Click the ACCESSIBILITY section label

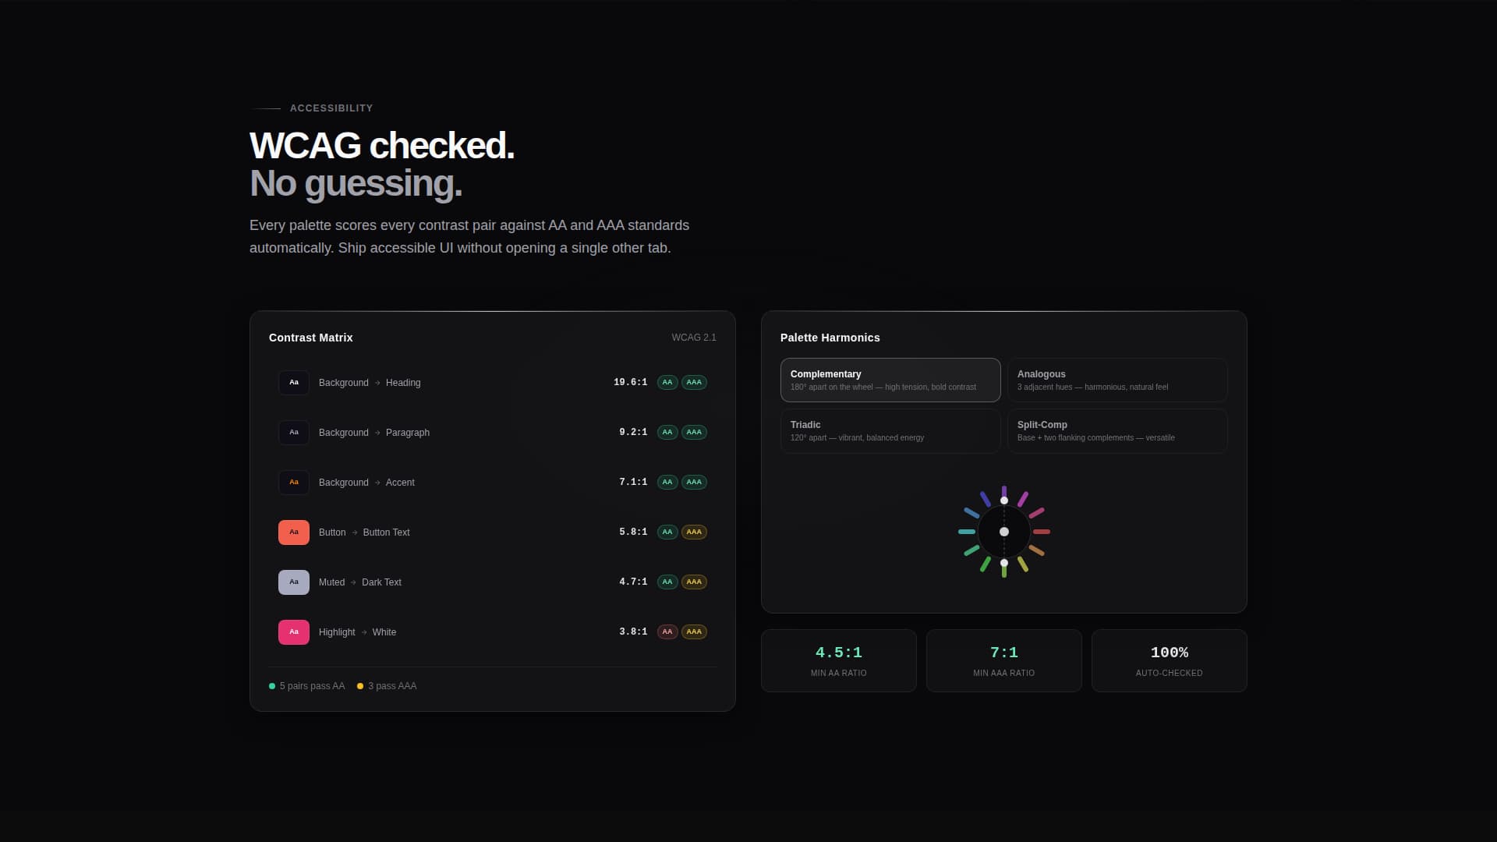click(x=331, y=108)
